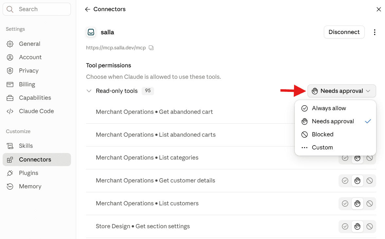Set List customers to needs approval
The height and width of the screenshot is (239, 385).
357,203
